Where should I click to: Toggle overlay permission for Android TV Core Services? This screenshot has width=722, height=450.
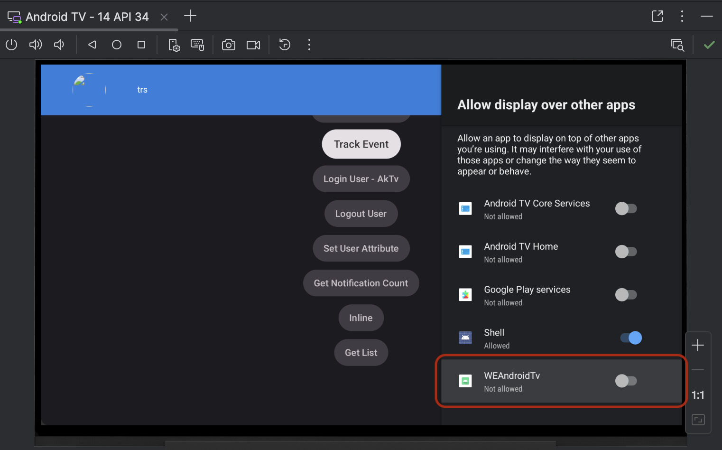626,208
